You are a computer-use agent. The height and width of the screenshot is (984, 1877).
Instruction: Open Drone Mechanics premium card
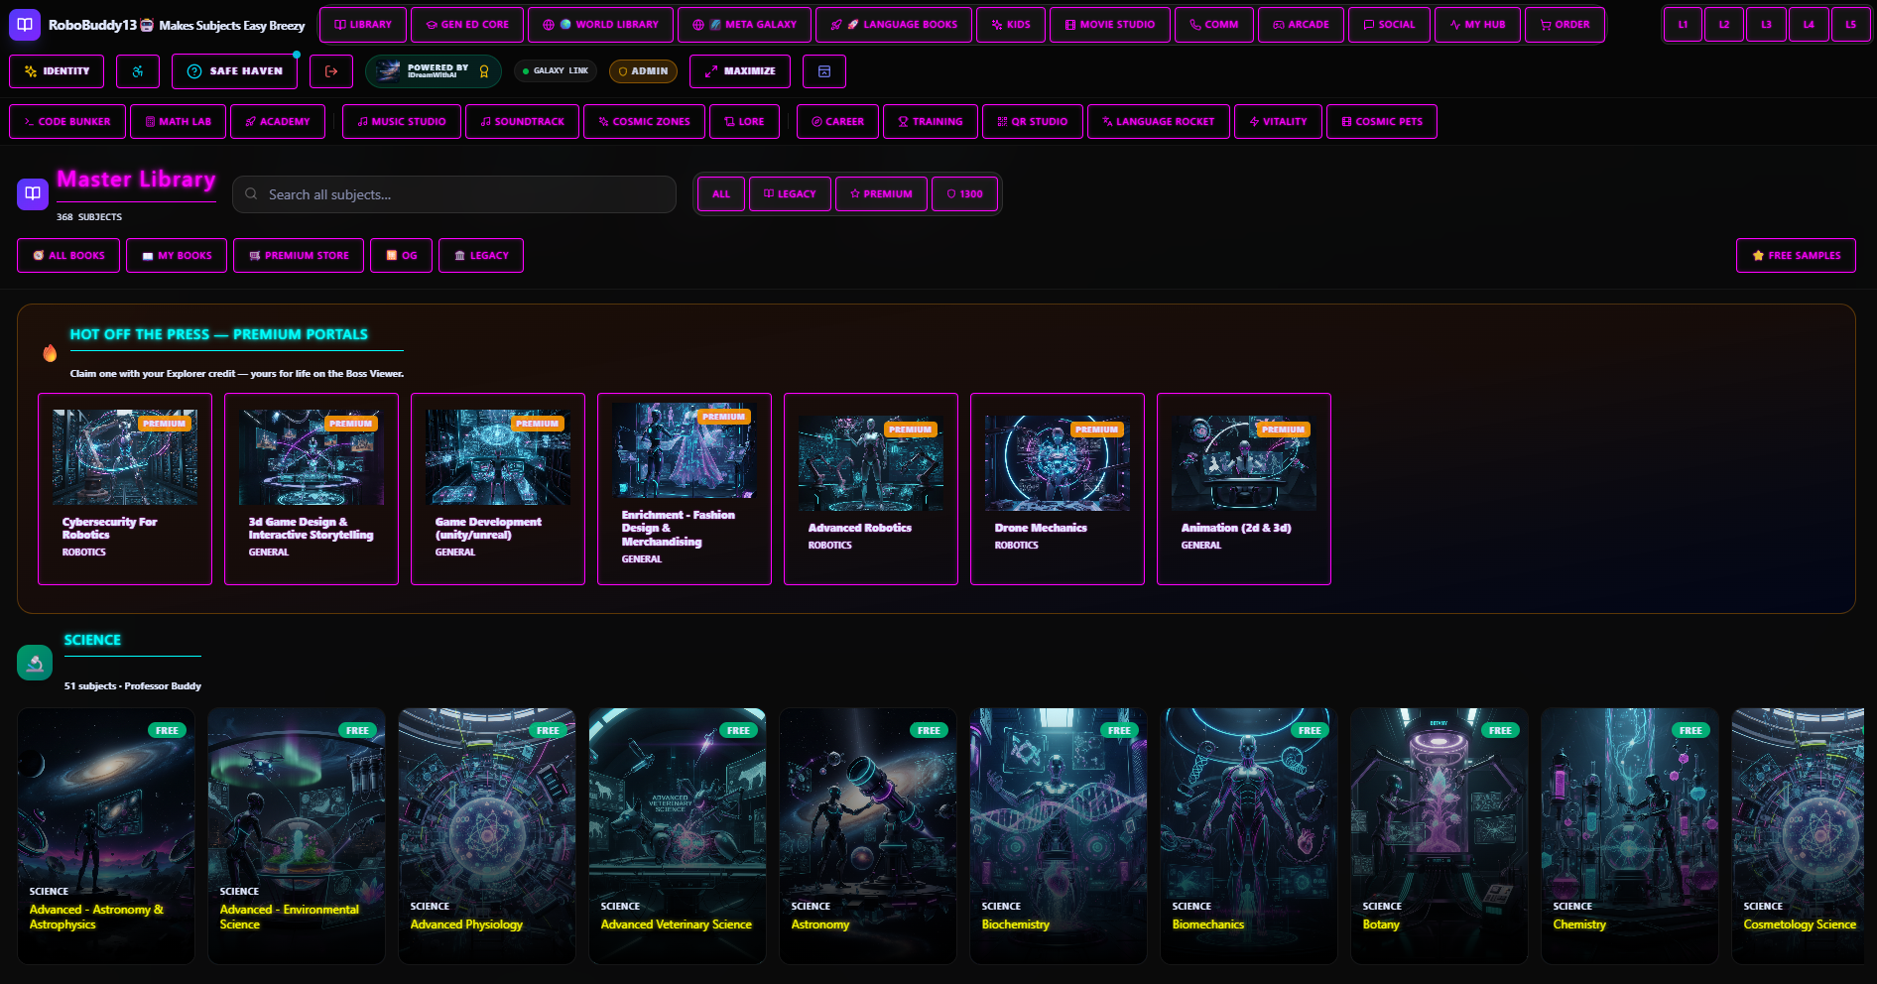pos(1058,489)
